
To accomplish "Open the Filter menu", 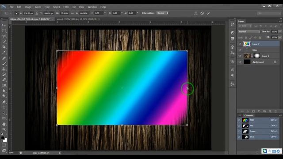I will point(66,7).
